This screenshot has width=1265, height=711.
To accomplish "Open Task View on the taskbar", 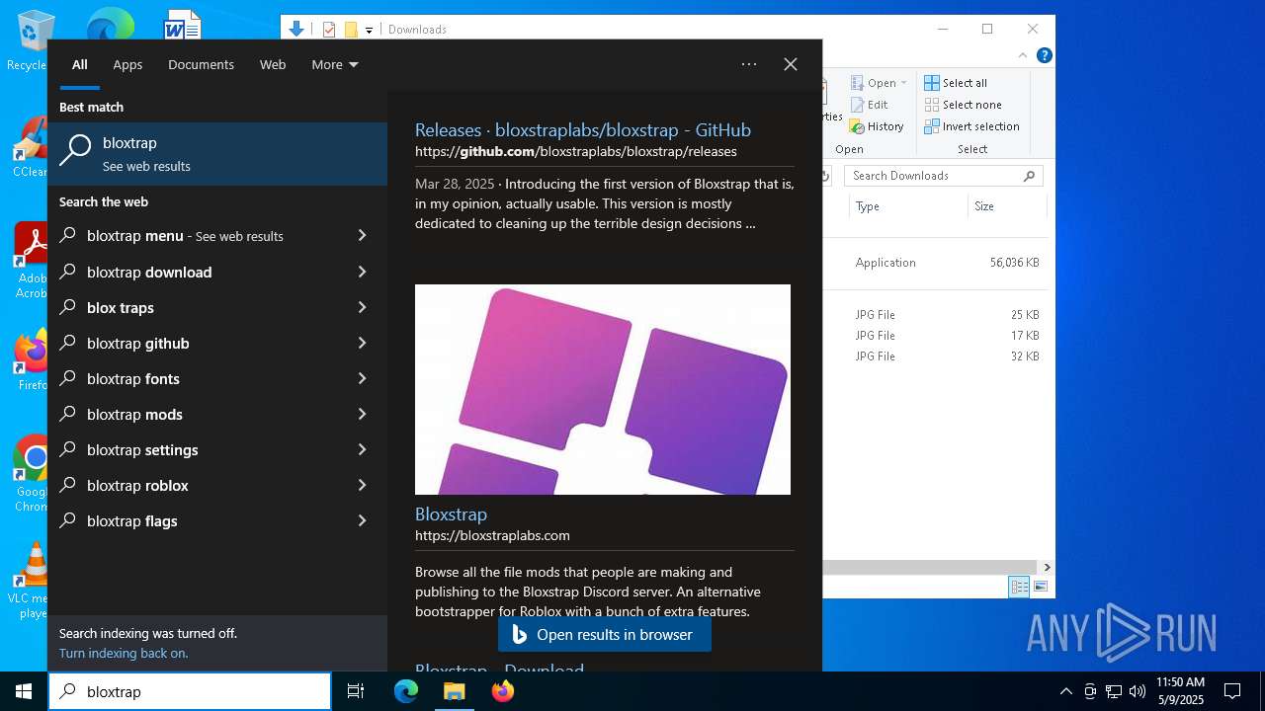I will coord(356,691).
